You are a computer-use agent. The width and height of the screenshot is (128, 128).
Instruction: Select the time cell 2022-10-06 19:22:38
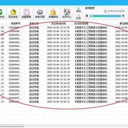(59, 79)
